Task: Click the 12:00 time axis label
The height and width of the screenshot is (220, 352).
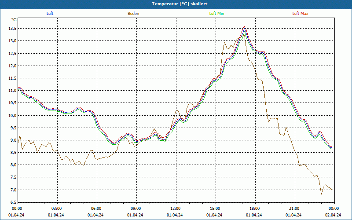Action: (x=175, y=209)
